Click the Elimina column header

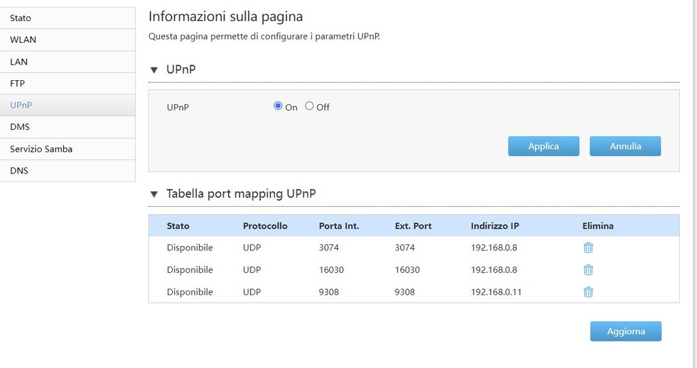click(598, 226)
